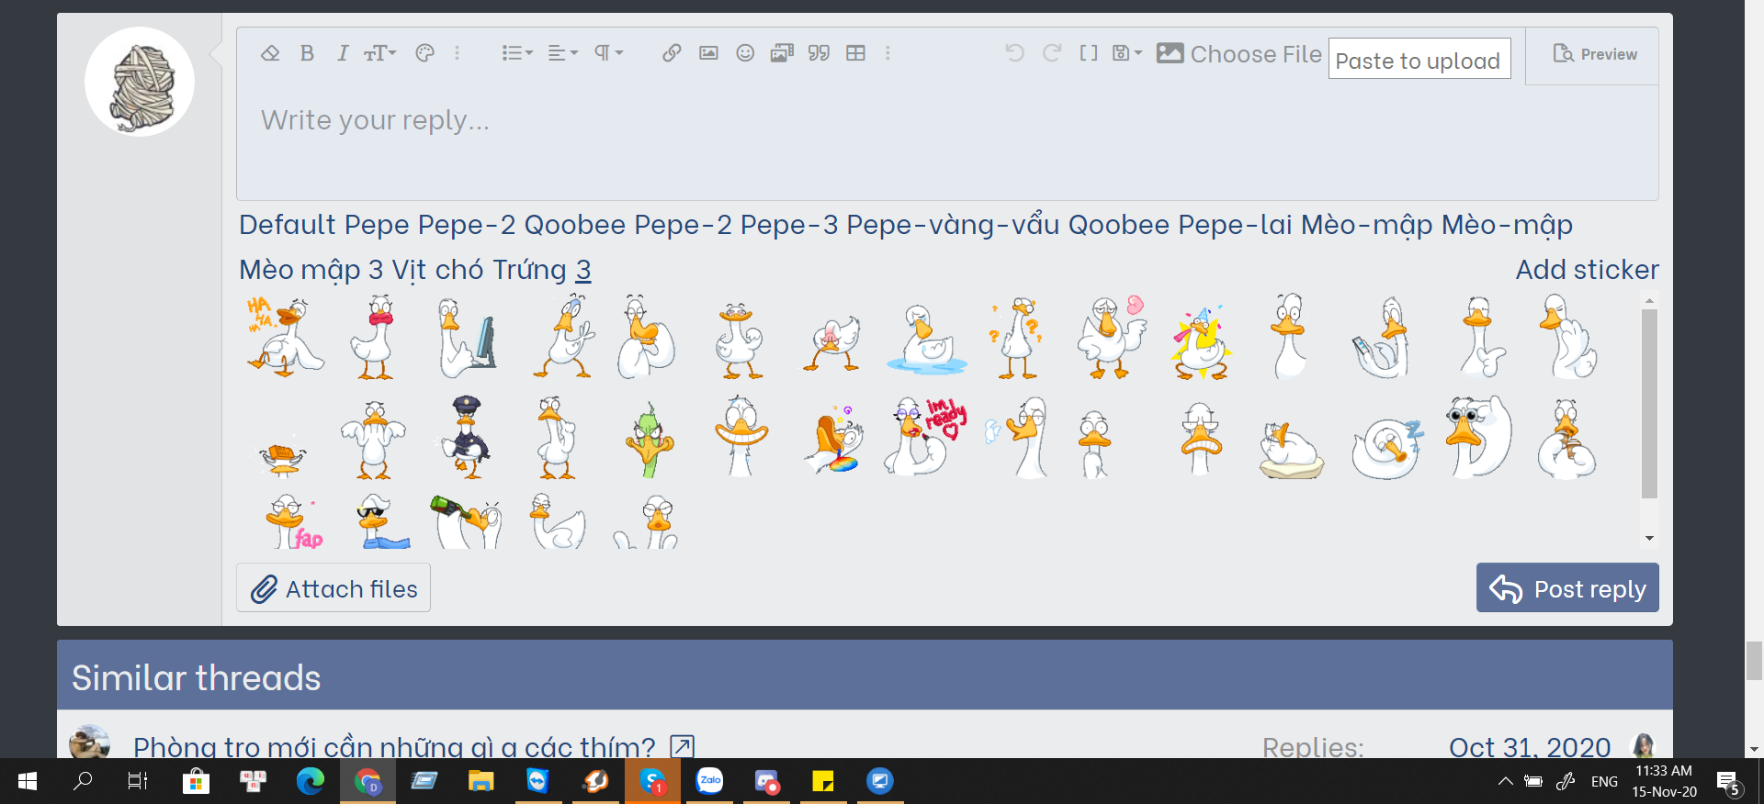Viewport: 1764px width, 804px height.
Task: Open the Windows Start menu
Action: point(28,781)
